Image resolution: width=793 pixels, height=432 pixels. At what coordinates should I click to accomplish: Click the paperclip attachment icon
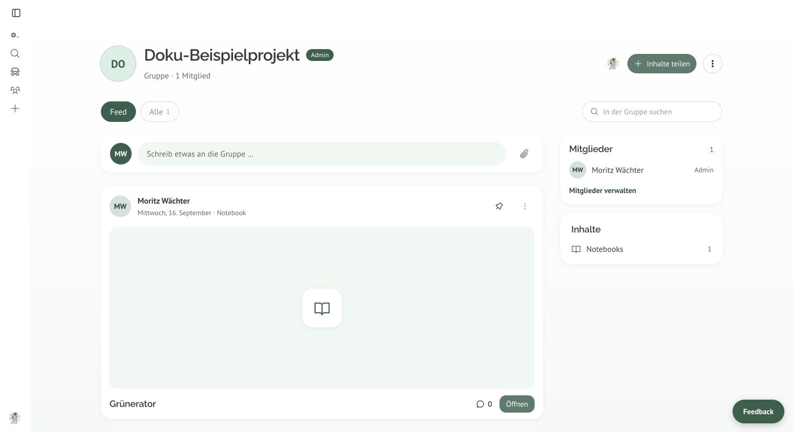tap(524, 154)
